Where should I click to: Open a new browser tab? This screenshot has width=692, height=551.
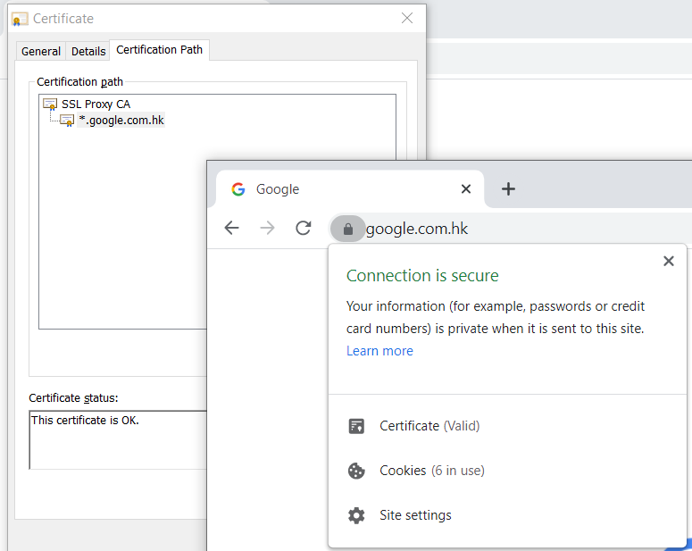click(508, 188)
